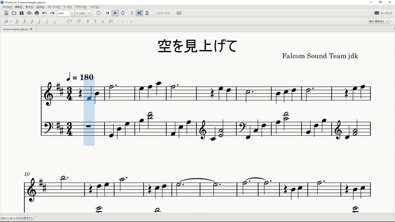Open the zoom level dropdown arrow
Image resolution: width=395 pixels, height=222 pixels.
[x=72, y=13]
